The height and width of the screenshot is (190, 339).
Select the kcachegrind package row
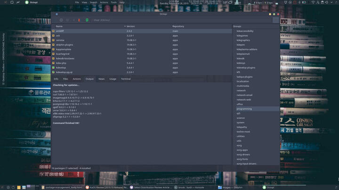point(142,54)
